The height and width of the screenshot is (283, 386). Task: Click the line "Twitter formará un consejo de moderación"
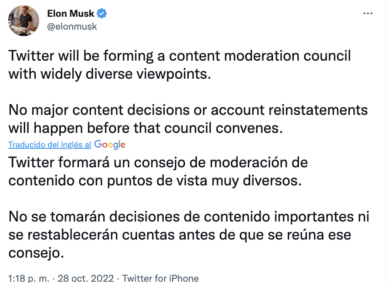coord(158,163)
